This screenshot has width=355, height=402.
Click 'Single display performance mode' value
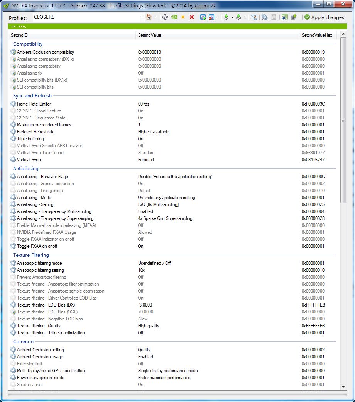pyautogui.click(x=168, y=371)
